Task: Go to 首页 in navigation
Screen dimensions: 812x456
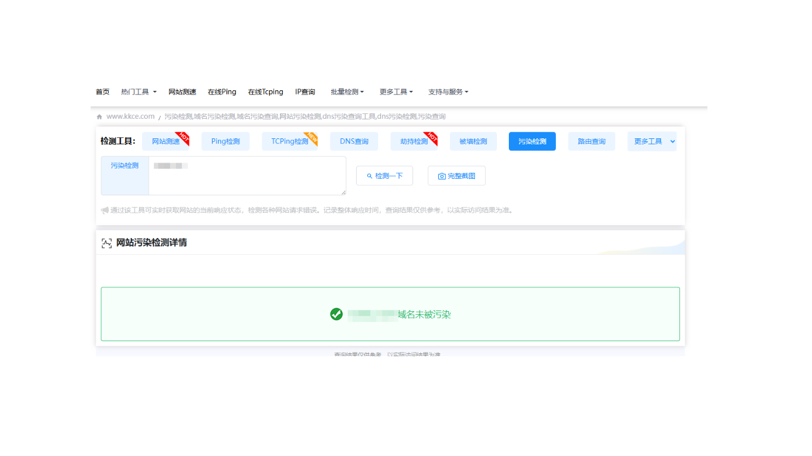Action: [102, 92]
